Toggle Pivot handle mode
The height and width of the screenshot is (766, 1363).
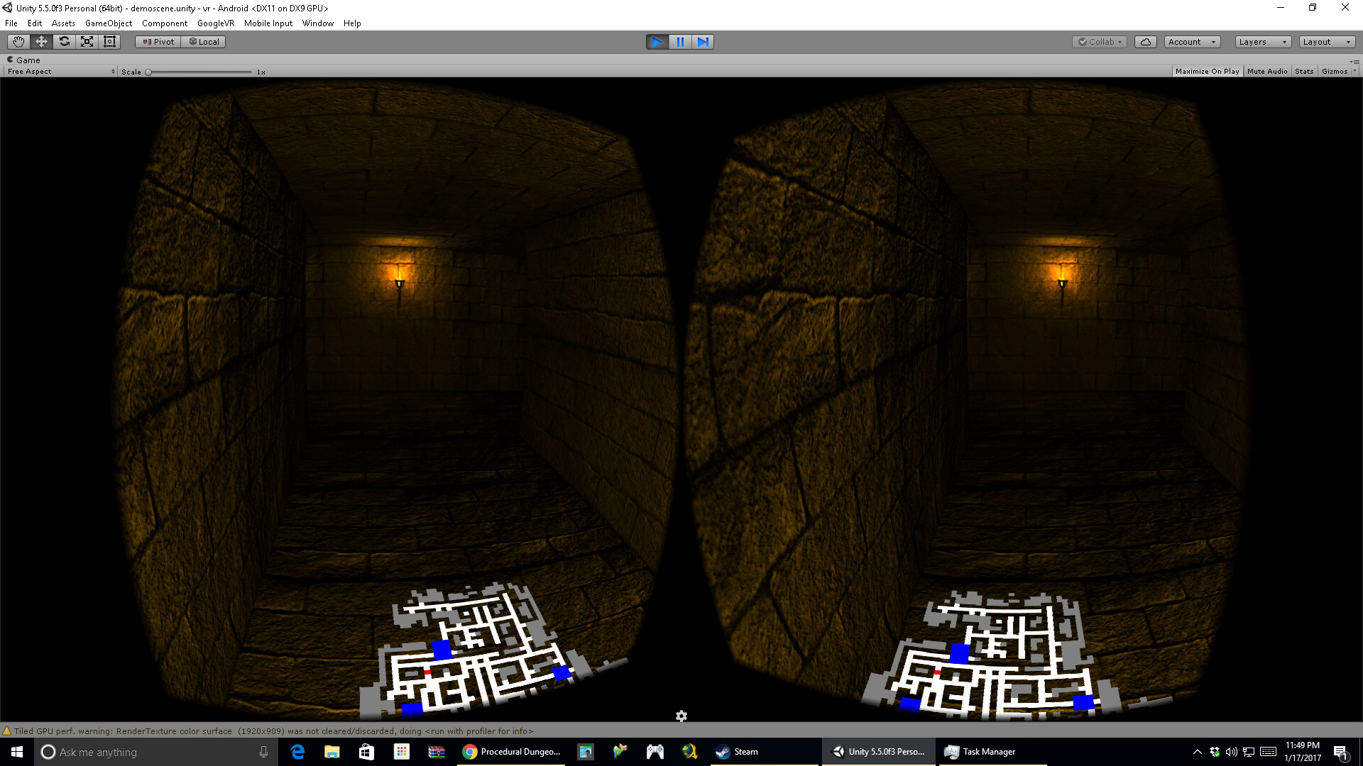157,41
